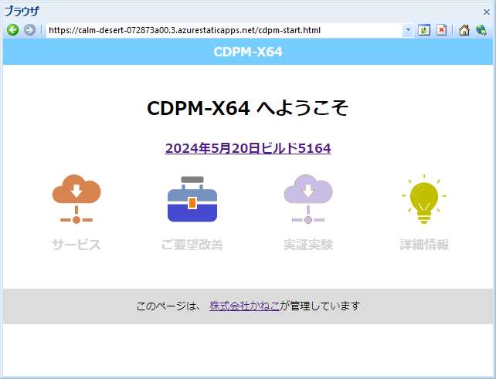Click the gray Forward navigation arrow
Screen dimensions: 496x379
[29, 30]
